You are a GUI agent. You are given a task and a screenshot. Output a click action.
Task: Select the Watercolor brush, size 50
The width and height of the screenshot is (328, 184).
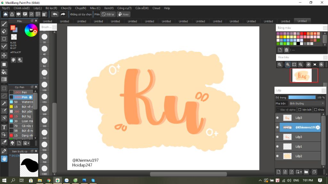(21, 102)
